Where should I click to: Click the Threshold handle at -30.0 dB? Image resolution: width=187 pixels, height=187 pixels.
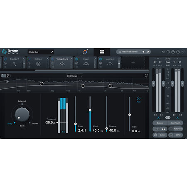point(57,123)
